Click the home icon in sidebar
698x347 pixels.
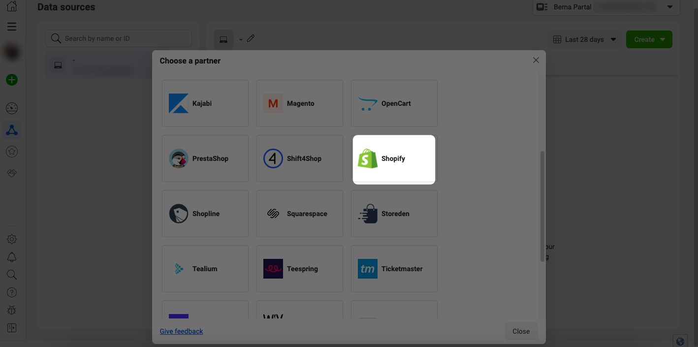tap(12, 6)
